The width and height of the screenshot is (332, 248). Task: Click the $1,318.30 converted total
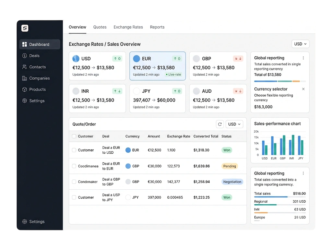(201, 150)
